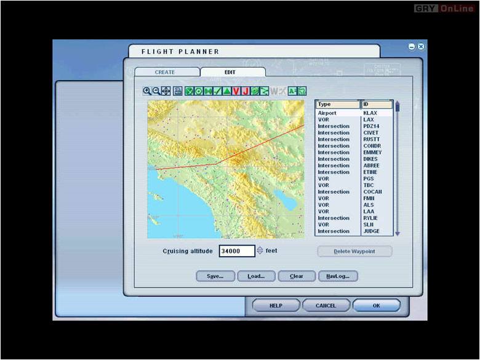Select the JUDGE intersection row
The image size is (480, 360).
354,231
